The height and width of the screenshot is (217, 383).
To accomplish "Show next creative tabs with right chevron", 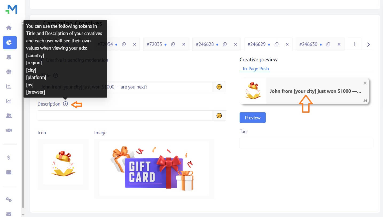I will point(368,45).
